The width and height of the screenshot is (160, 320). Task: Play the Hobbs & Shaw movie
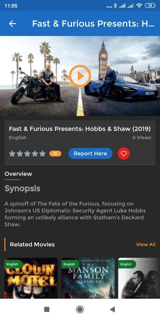[x=80, y=76]
